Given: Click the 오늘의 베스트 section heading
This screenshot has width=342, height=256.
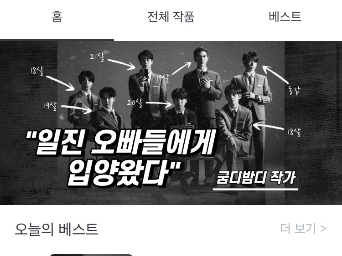Looking at the screenshot, I should pyautogui.click(x=57, y=229).
